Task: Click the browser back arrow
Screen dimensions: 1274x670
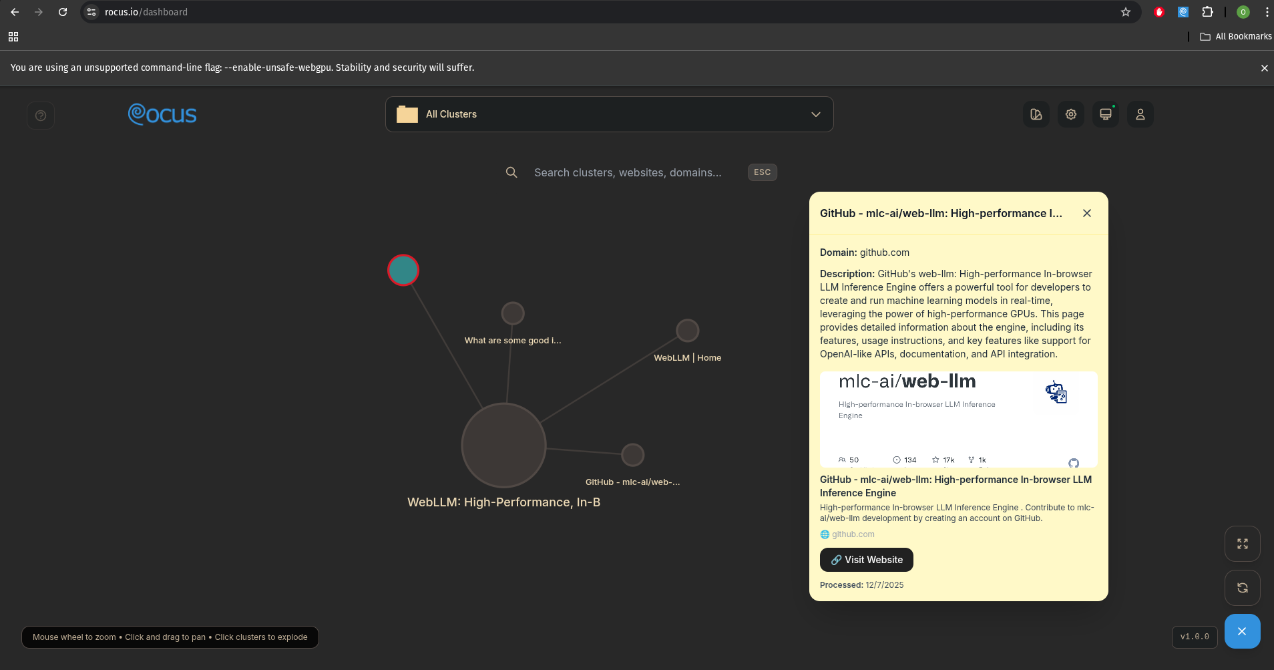Action: tap(15, 12)
